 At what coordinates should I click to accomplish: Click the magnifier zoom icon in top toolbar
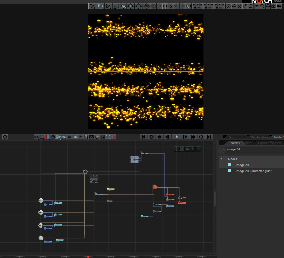[262, 6]
